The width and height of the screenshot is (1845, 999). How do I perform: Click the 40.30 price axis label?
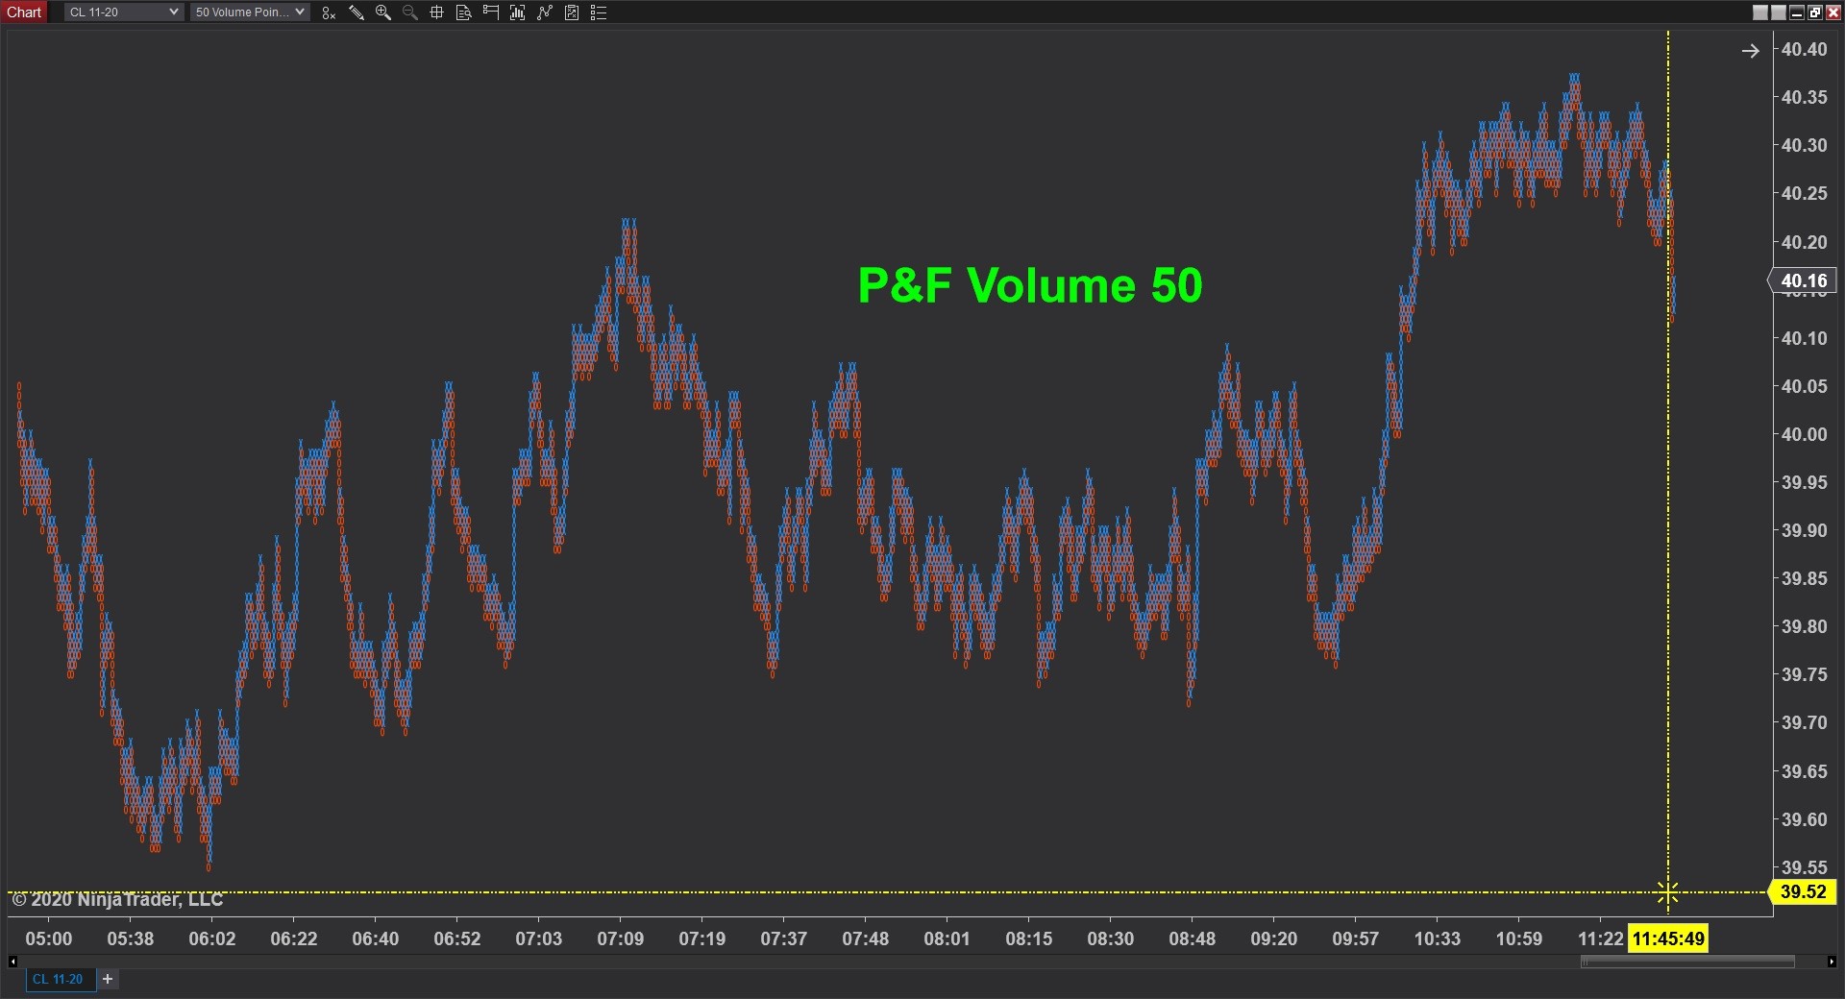(x=1804, y=145)
